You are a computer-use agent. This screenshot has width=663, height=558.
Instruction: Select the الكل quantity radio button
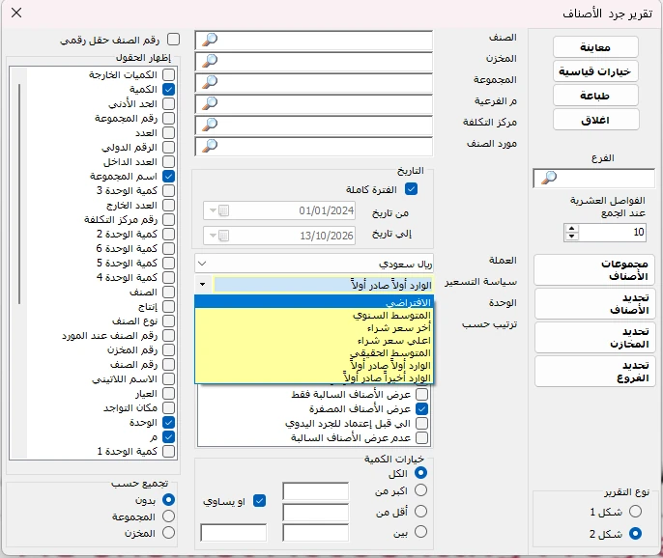(420, 473)
